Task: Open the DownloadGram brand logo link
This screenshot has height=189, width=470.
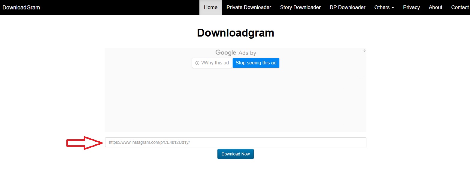Action: click(21, 7)
